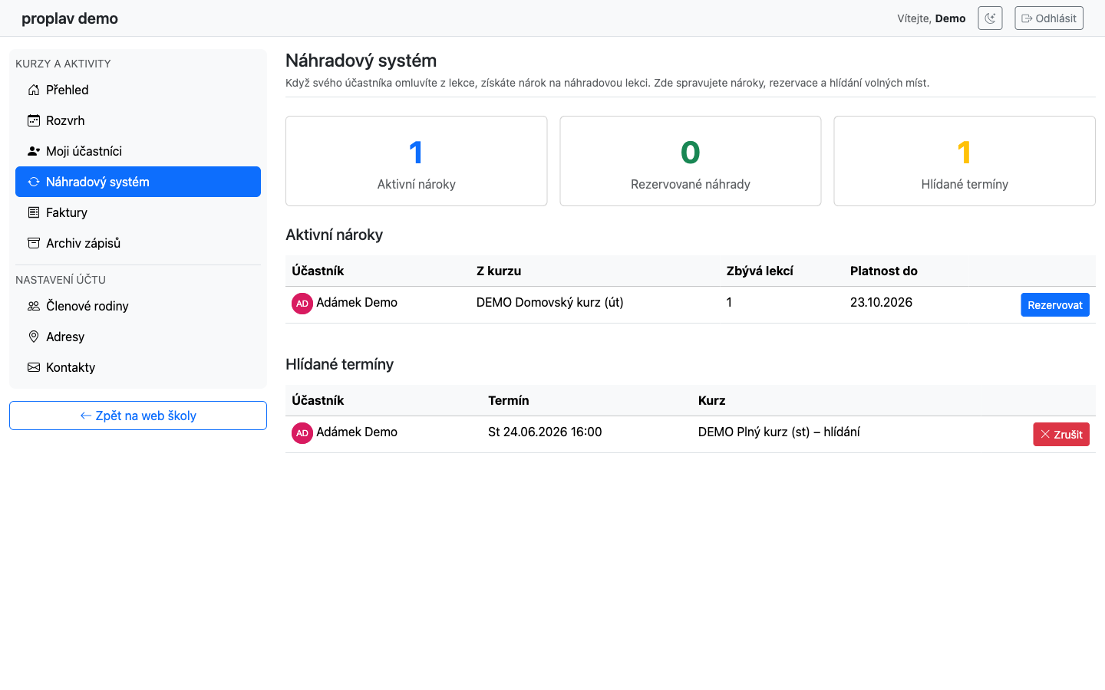This screenshot has width=1105, height=690.
Task: Click the 'Vítejte, Demo' greeting text
Action: (932, 18)
